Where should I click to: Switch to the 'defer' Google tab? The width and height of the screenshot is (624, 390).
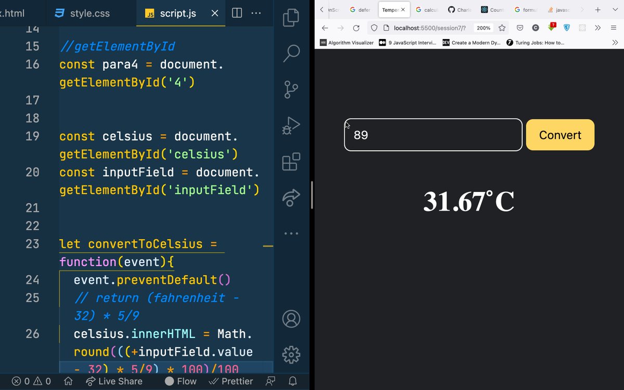360,9
